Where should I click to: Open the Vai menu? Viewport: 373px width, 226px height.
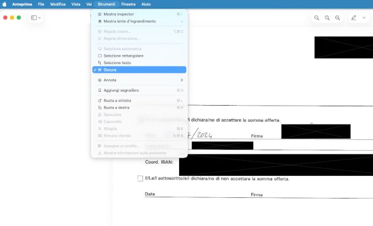(89, 4)
